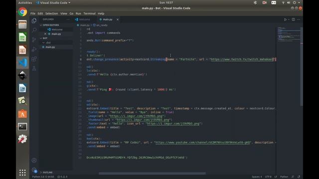Open the Terminal from the dock
This screenshot has height=179, width=319.
(x=22, y=126)
